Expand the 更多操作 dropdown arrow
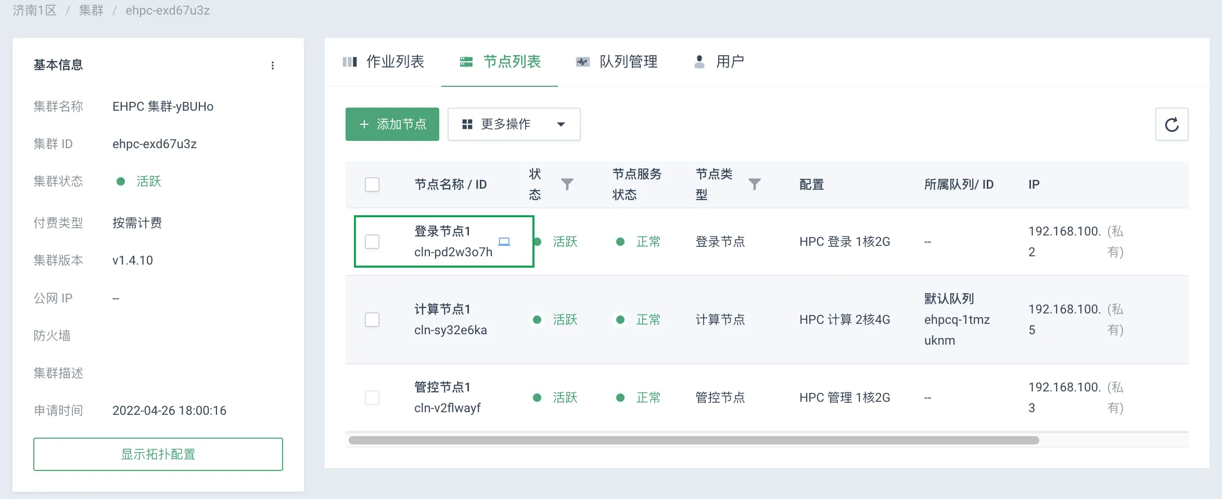The width and height of the screenshot is (1222, 499). tap(561, 125)
